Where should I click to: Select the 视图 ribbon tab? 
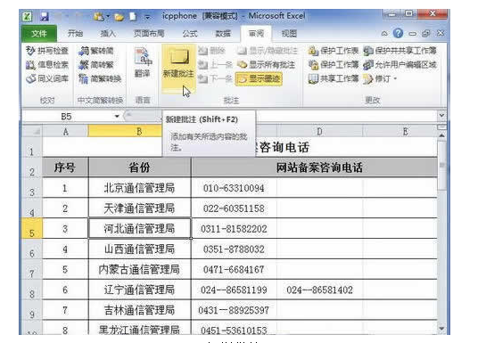click(x=289, y=34)
